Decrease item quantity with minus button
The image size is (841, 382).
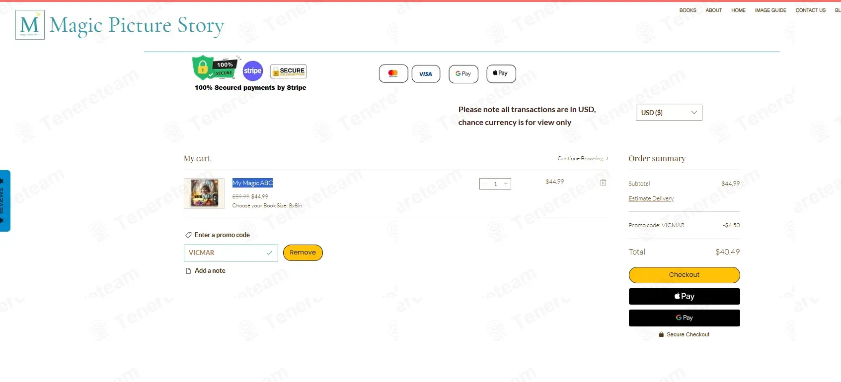485,184
